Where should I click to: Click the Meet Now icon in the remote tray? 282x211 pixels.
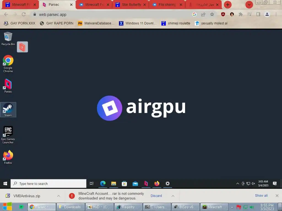243,183
